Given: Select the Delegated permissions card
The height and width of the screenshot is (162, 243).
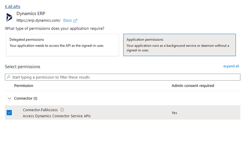Looking at the screenshot, I should tap(62, 45).
